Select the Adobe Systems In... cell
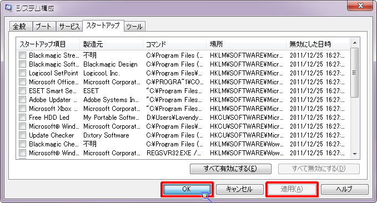 pos(111,100)
